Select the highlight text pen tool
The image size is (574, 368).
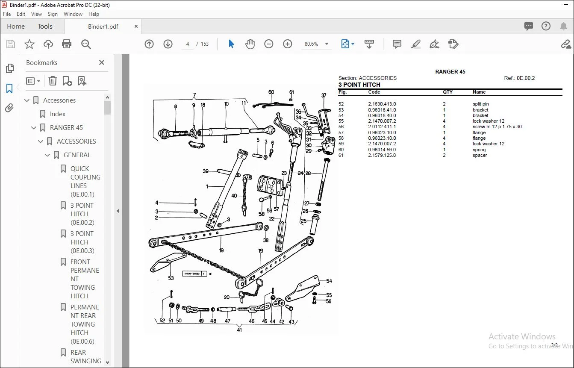[x=415, y=44]
